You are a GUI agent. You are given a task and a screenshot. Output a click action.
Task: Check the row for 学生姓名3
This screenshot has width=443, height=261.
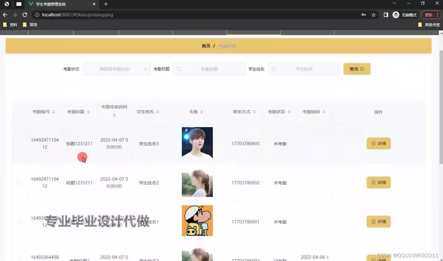click(x=19, y=144)
